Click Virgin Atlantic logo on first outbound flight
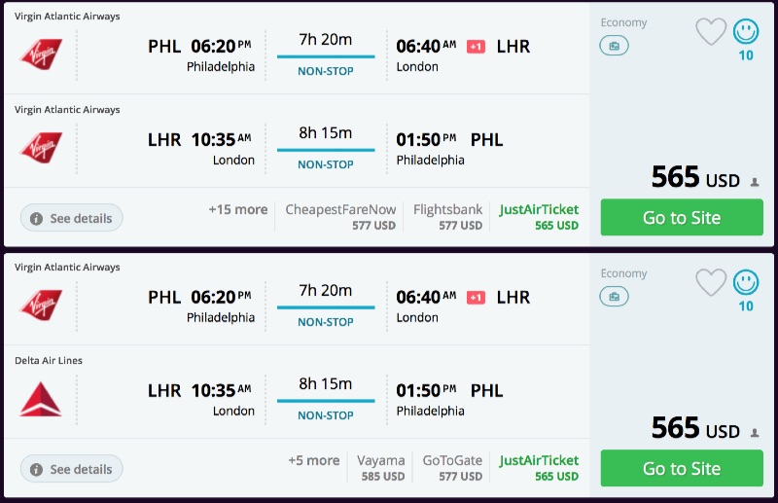778x503 pixels. 41,53
